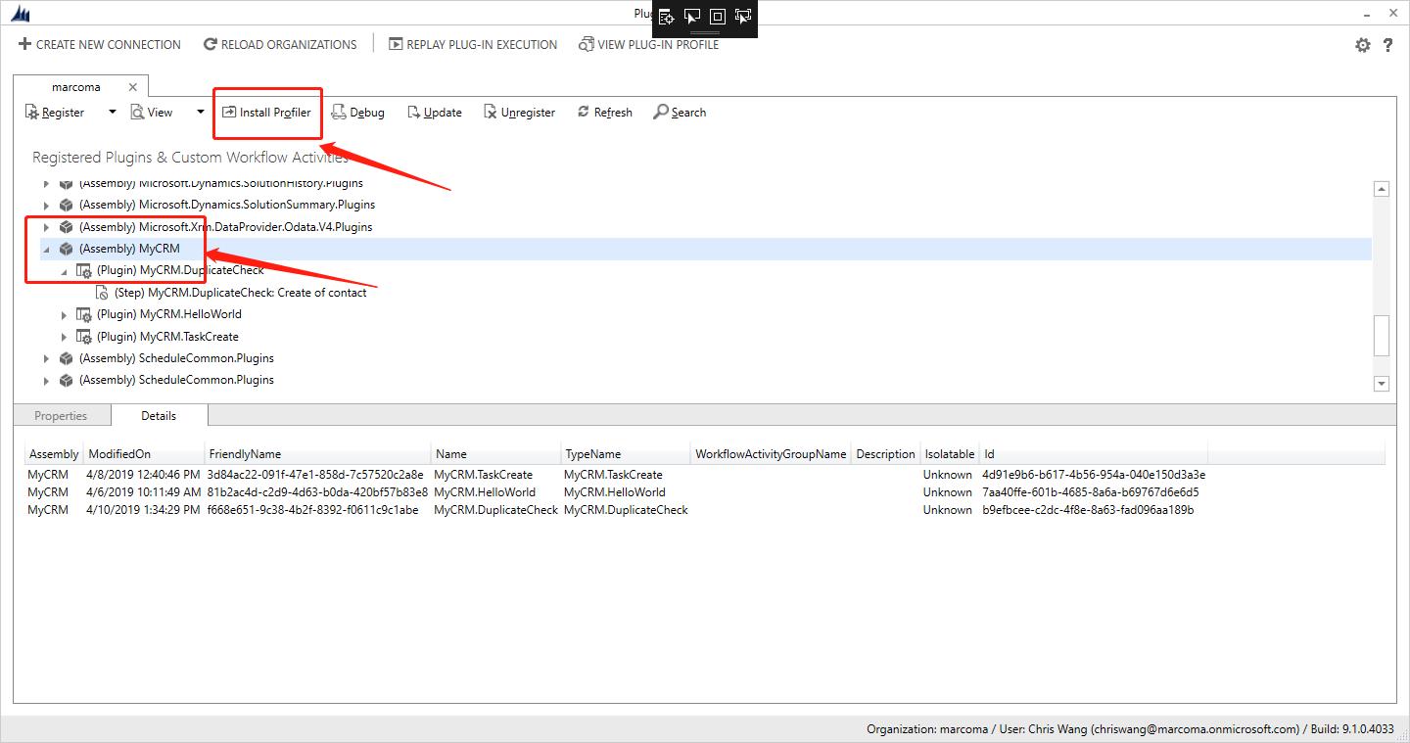The width and height of the screenshot is (1410, 743).
Task: Click the Debug button
Action: pyautogui.click(x=357, y=113)
